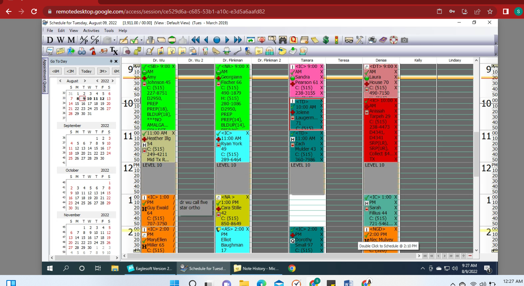Go to previous year before 2022

pos(98,81)
